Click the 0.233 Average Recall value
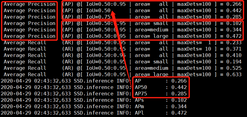Screen dimensions: 247x117 click(234, 43)
